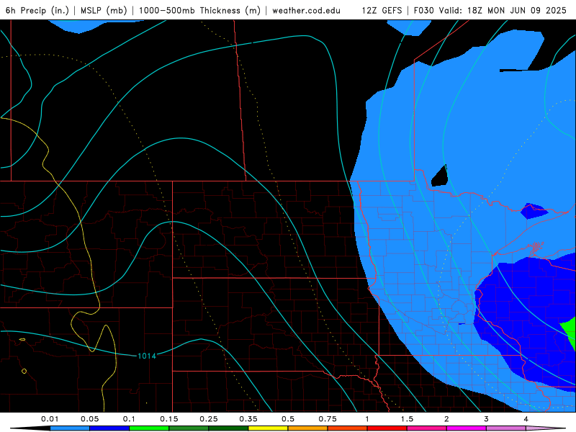Image resolution: width=576 pixels, height=432 pixels.
Task: Click the light blue 0.01 legend swatch
Action: 70,428
